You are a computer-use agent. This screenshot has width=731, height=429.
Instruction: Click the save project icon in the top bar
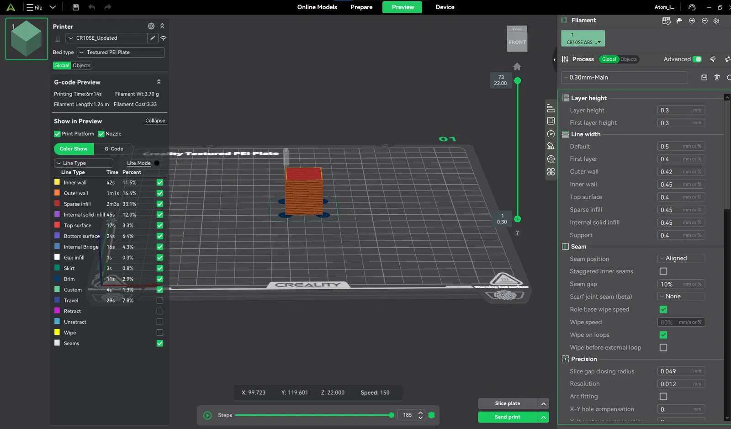(76, 7)
